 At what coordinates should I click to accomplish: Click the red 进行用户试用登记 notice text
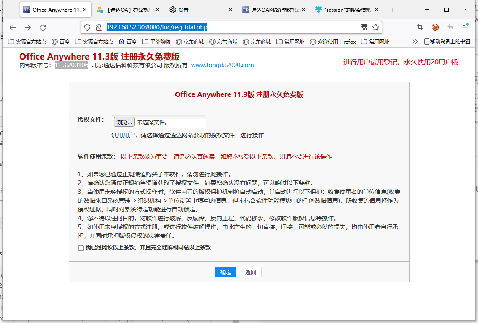pyautogui.click(x=401, y=62)
